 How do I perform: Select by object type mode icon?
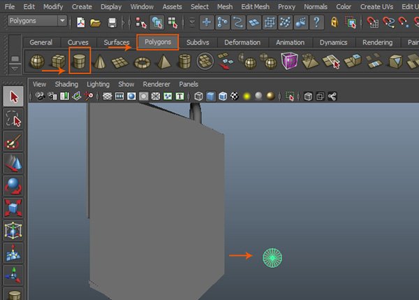click(157, 22)
